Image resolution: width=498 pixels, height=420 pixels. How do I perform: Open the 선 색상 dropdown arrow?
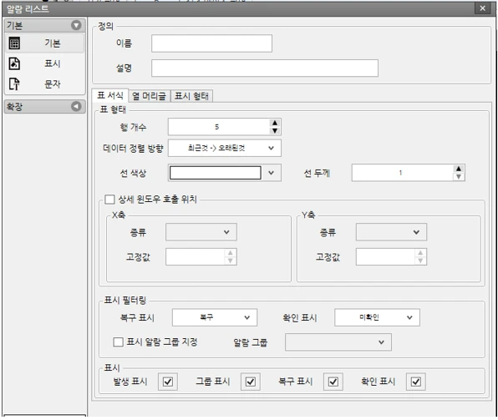271,173
